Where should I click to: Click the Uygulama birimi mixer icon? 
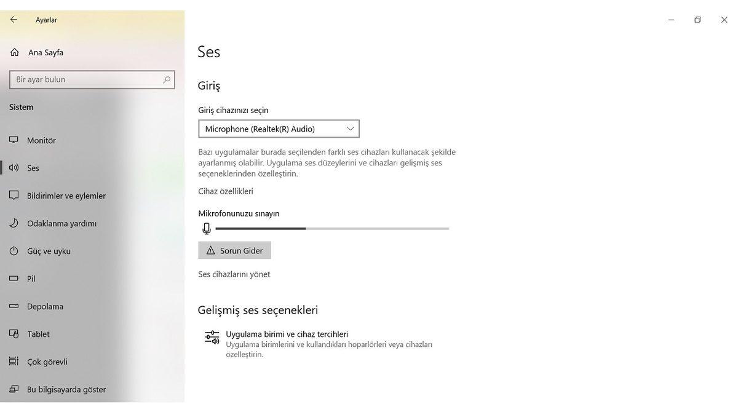(212, 337)
